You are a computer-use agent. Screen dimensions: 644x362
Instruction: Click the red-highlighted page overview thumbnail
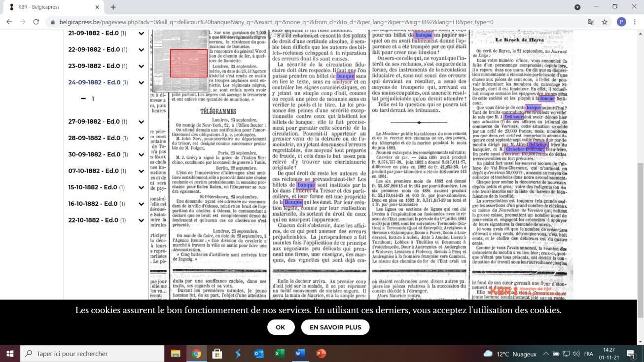pyautogui.click(x=188, y=63)
